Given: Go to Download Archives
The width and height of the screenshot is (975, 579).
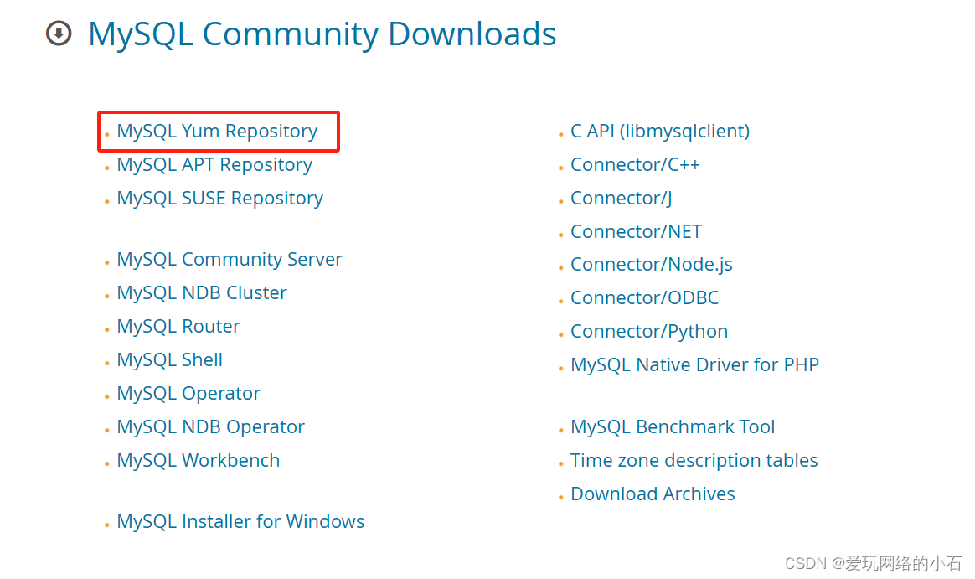Looking at the screenshot, I should click(653, 494).
